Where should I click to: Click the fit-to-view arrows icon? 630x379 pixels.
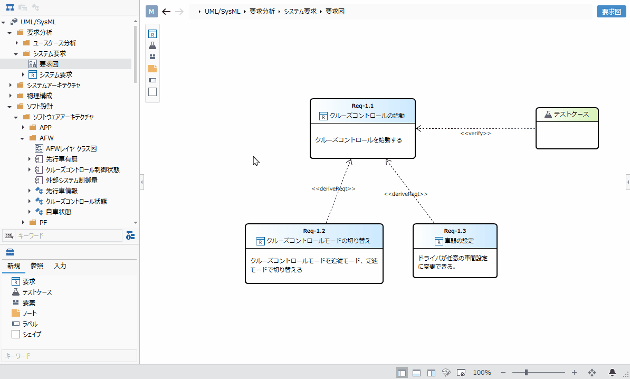pos(592,373)
